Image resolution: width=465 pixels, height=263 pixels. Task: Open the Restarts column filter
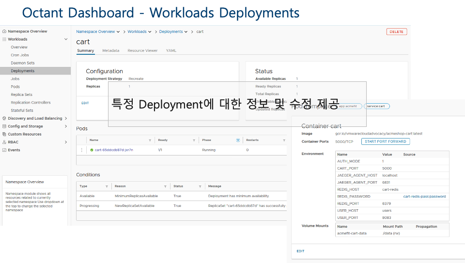click(x=284, y=140)
